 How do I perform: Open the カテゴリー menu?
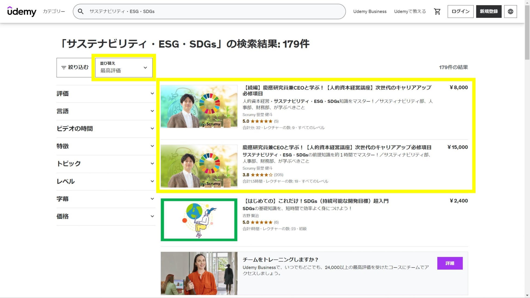(54, 11)
